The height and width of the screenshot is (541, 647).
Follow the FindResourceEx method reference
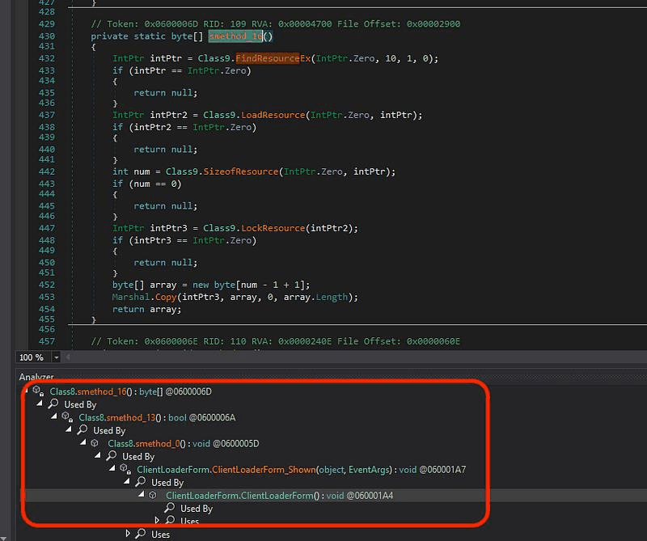point(273,58)
